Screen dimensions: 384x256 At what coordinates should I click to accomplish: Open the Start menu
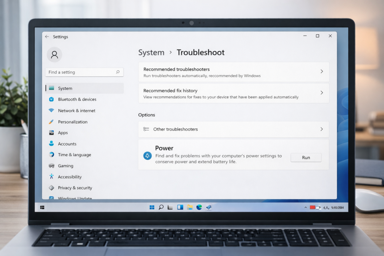pyautogui.click(x=151, y=207)
